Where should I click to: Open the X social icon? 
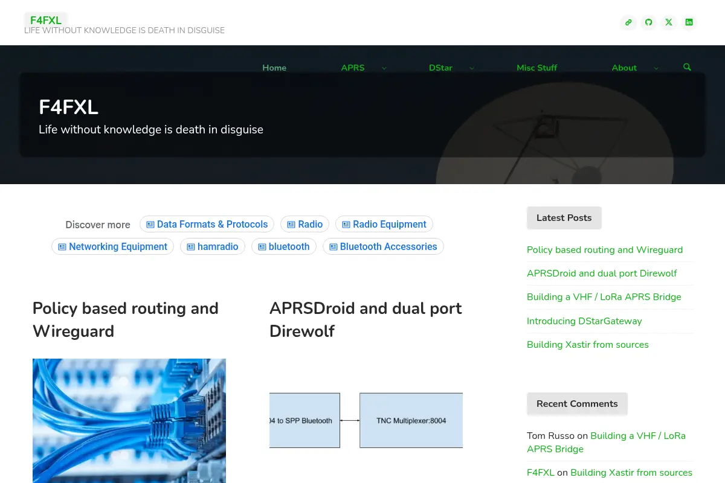[x=668, y=22]
